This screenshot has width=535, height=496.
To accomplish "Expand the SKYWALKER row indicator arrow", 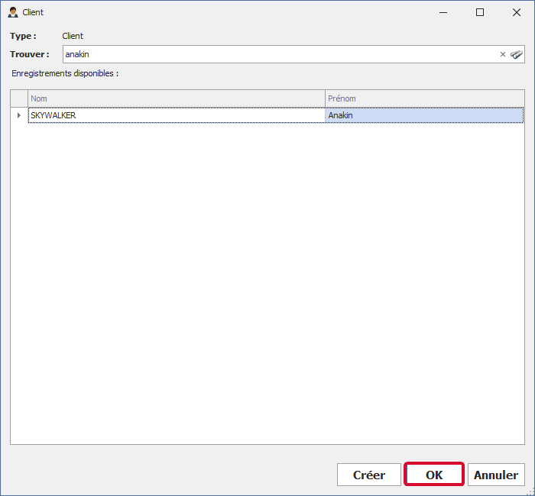I will pos(19,115).
